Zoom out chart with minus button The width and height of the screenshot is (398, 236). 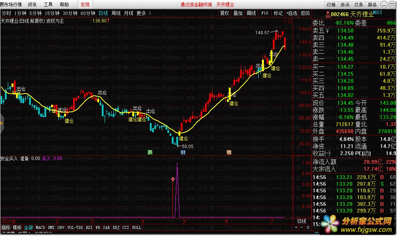click(x=302, y=227)
